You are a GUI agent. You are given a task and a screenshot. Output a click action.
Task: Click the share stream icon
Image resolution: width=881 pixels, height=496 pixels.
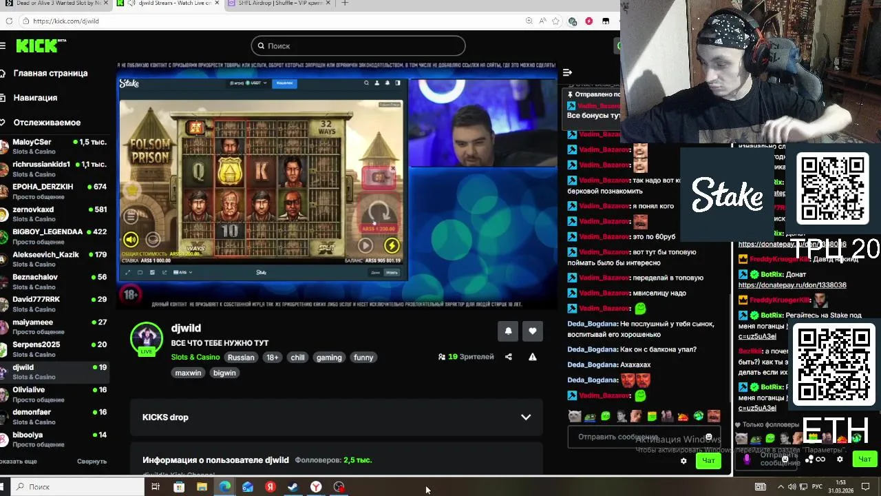[509, 357]
